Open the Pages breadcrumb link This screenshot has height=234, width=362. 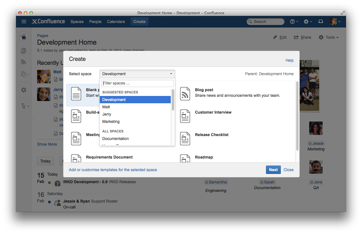click(x=43, y=36)
